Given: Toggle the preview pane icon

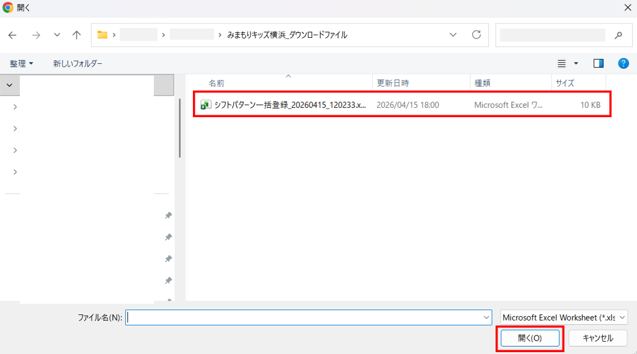Looking at the screenshot, I should [599, 63].
